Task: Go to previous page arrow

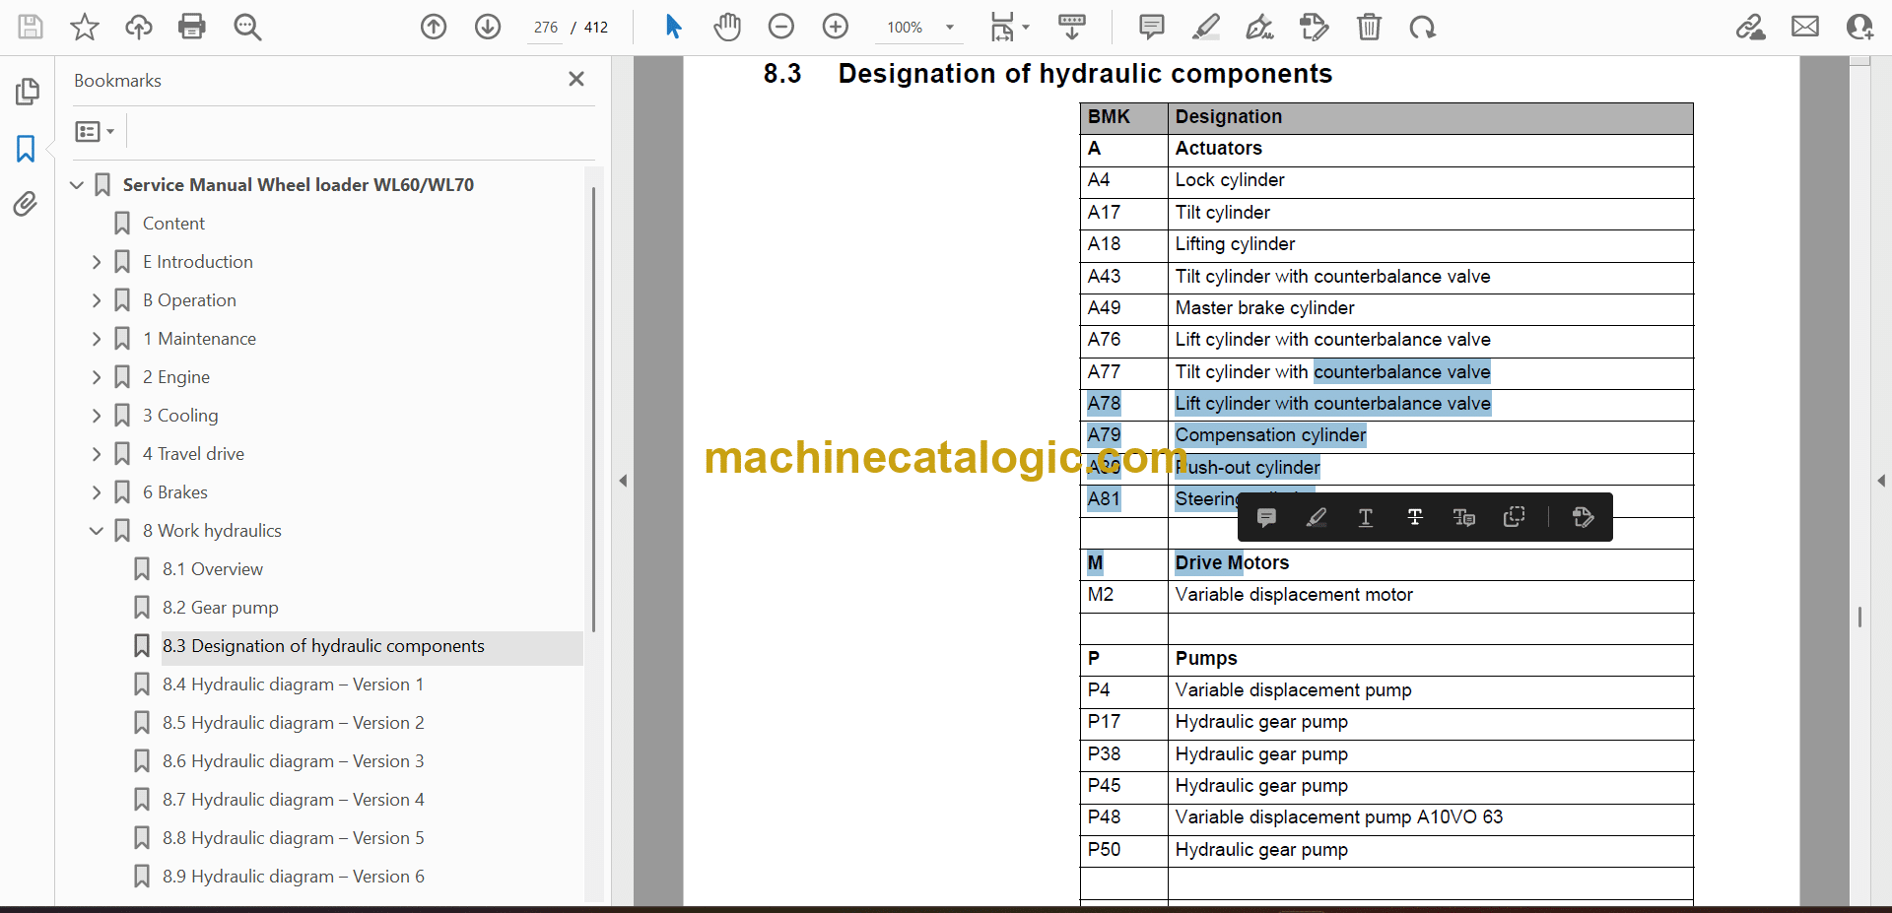Action: [434, 27]
